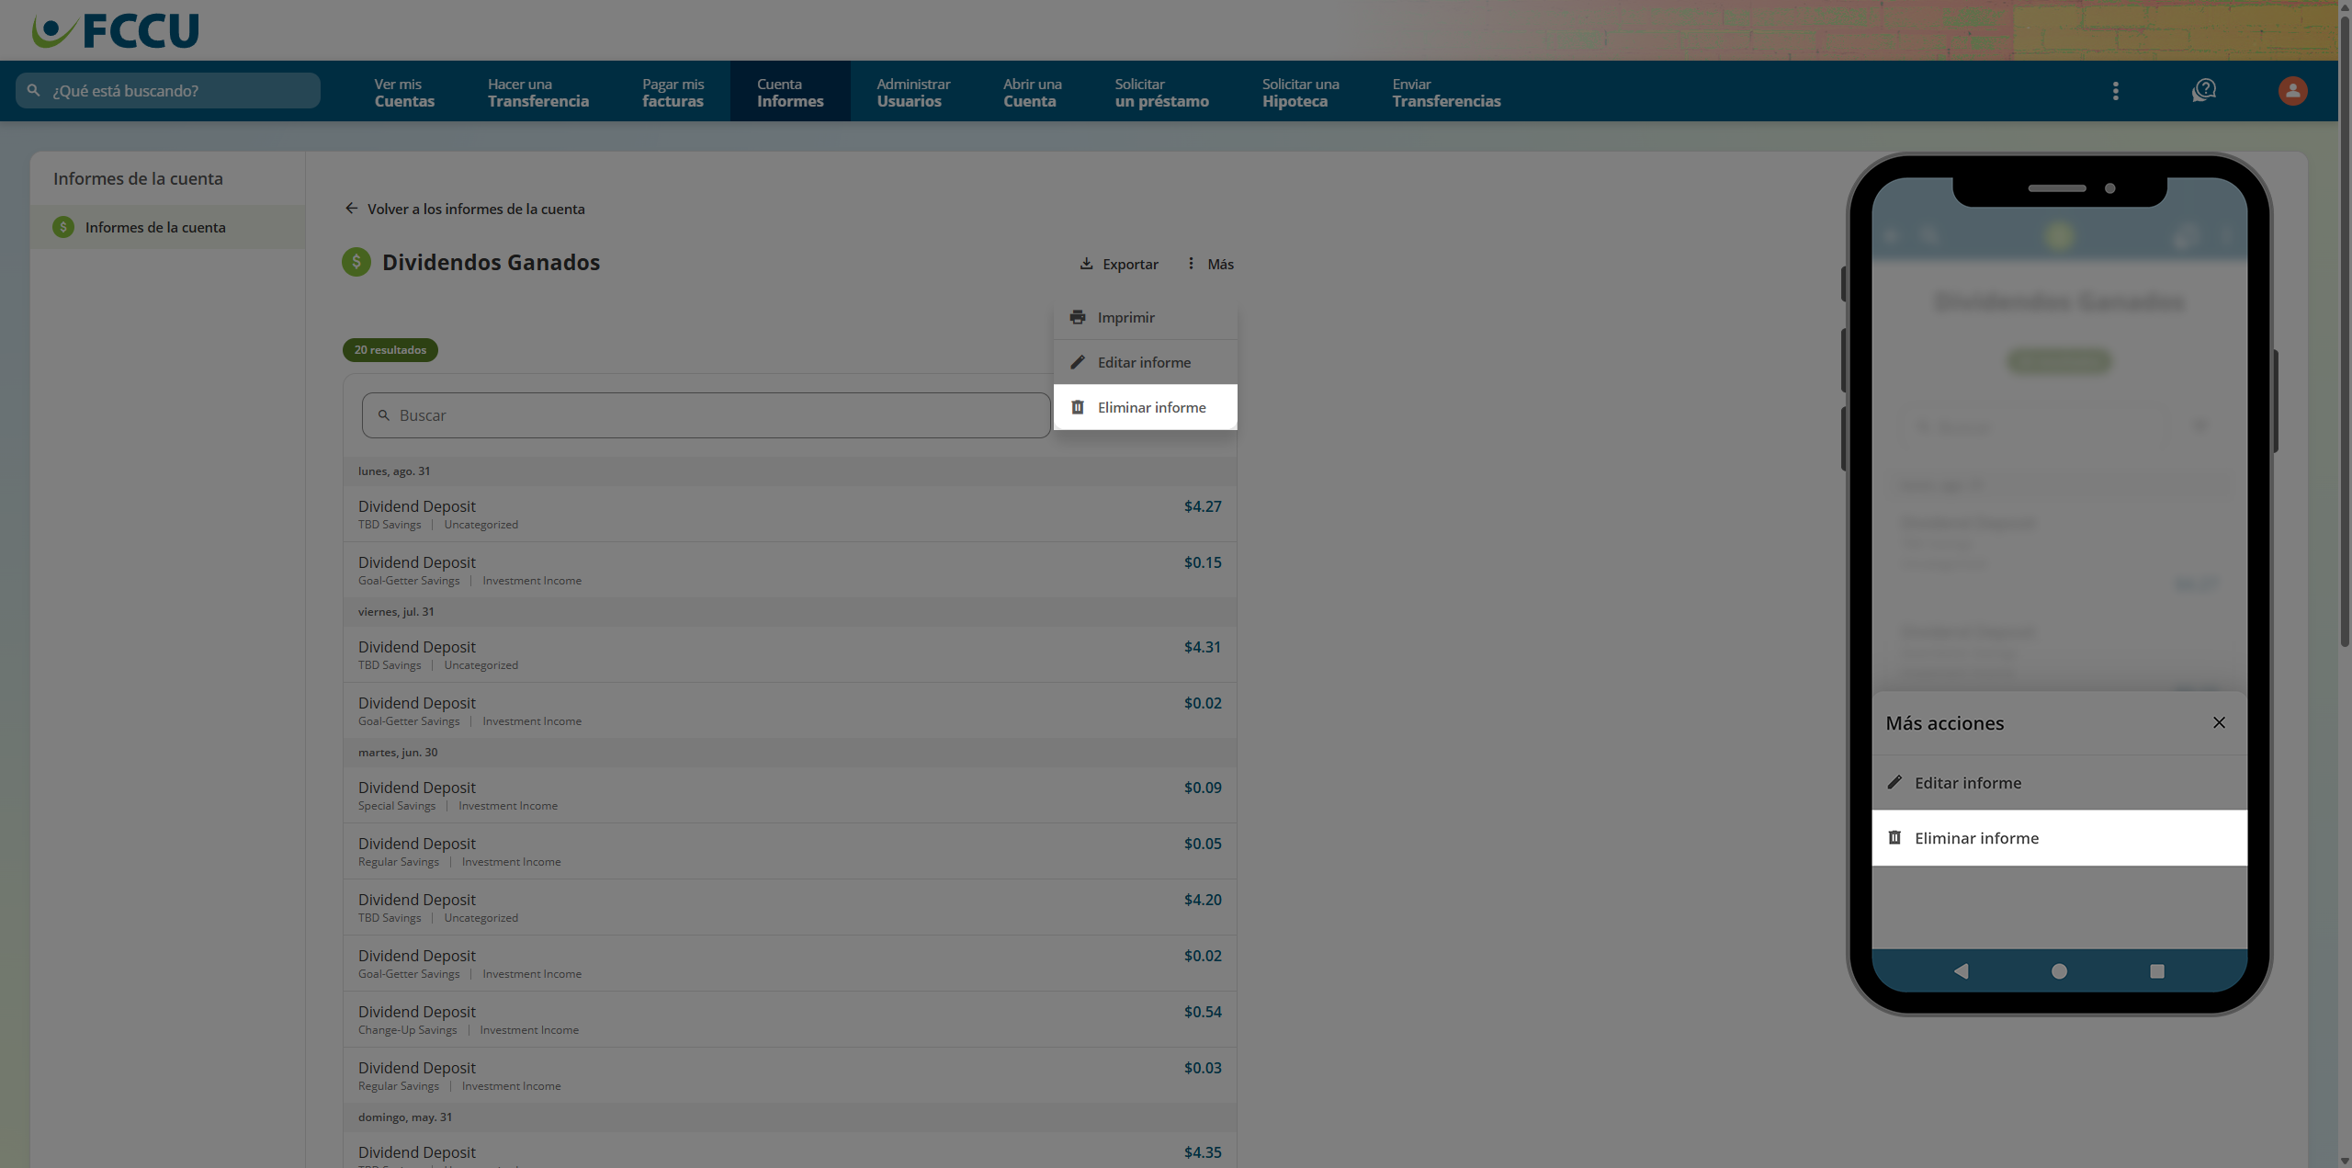Screen dimensions: 2352x1168
Task: Open $0.03 Regular Savings deposit row
Action: click(789, 1075)
